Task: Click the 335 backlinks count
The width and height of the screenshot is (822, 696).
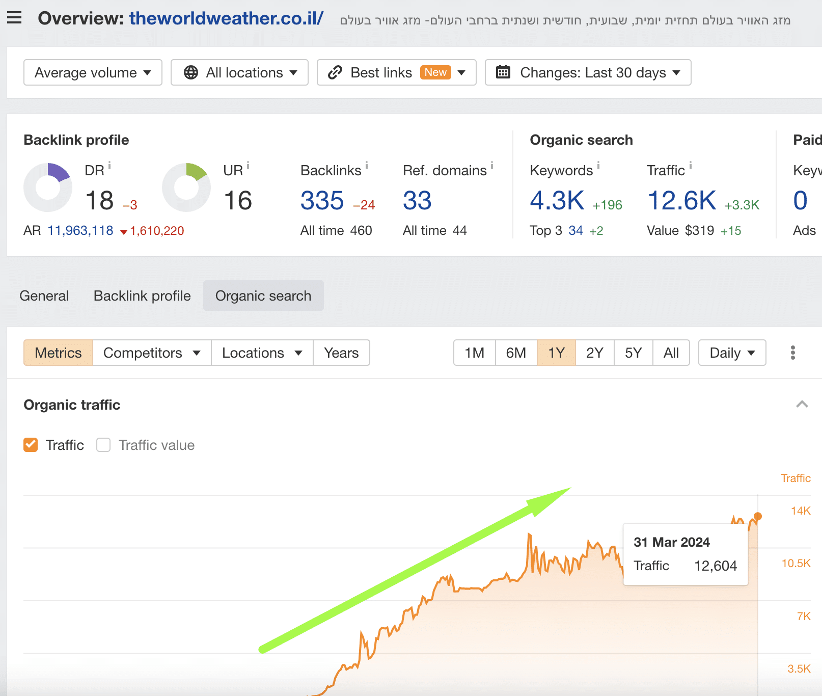Action: click(x=322, y=200)
